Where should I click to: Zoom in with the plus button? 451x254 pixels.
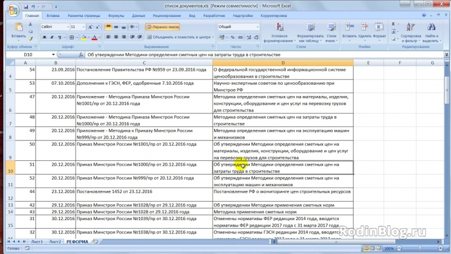(440, 248)
